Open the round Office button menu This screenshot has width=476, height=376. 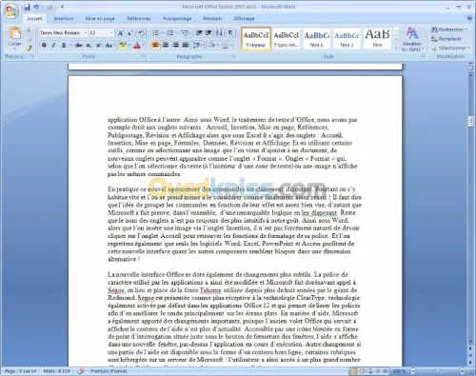[x=11, y=11]
